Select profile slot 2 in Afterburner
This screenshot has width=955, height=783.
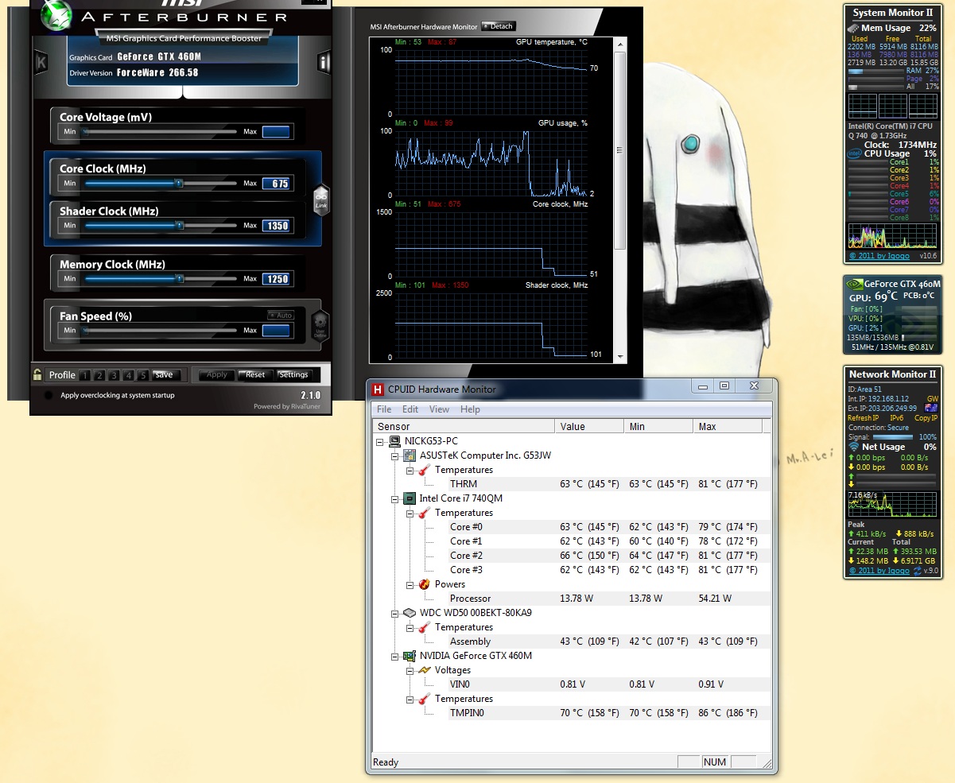click(99, 375)
